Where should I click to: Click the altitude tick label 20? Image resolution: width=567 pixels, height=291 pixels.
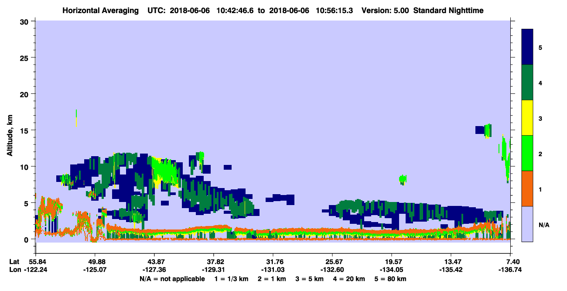pos(25,94)
